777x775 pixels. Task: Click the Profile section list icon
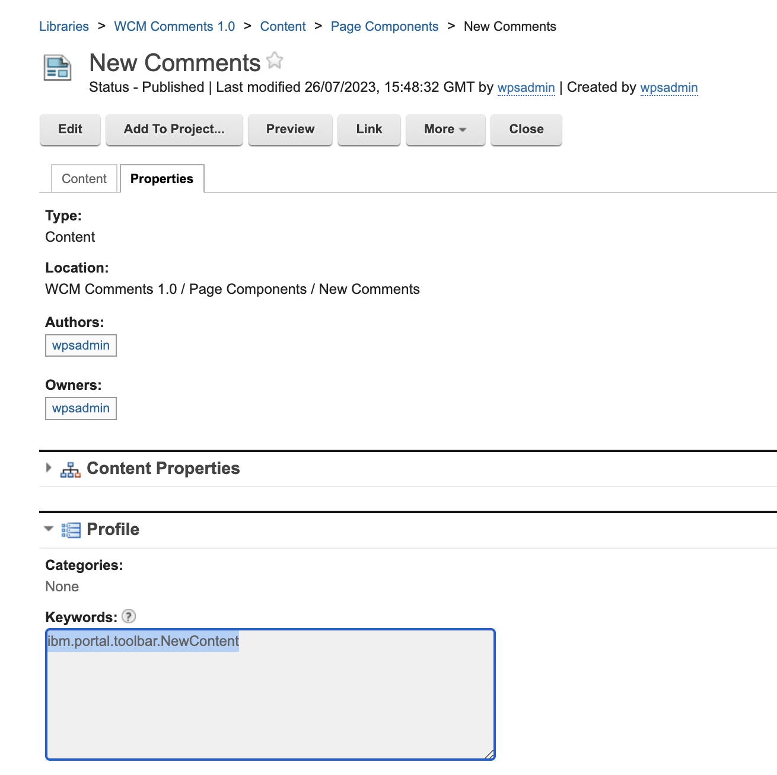(71, 529)
